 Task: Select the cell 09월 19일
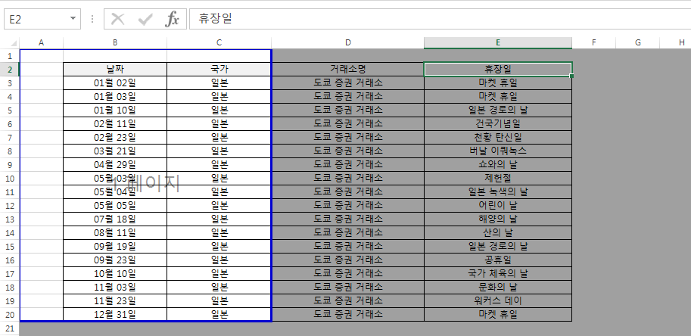coord(115,246)
